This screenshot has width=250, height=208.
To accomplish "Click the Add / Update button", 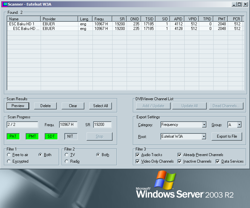I will click(x=153, y=106).
